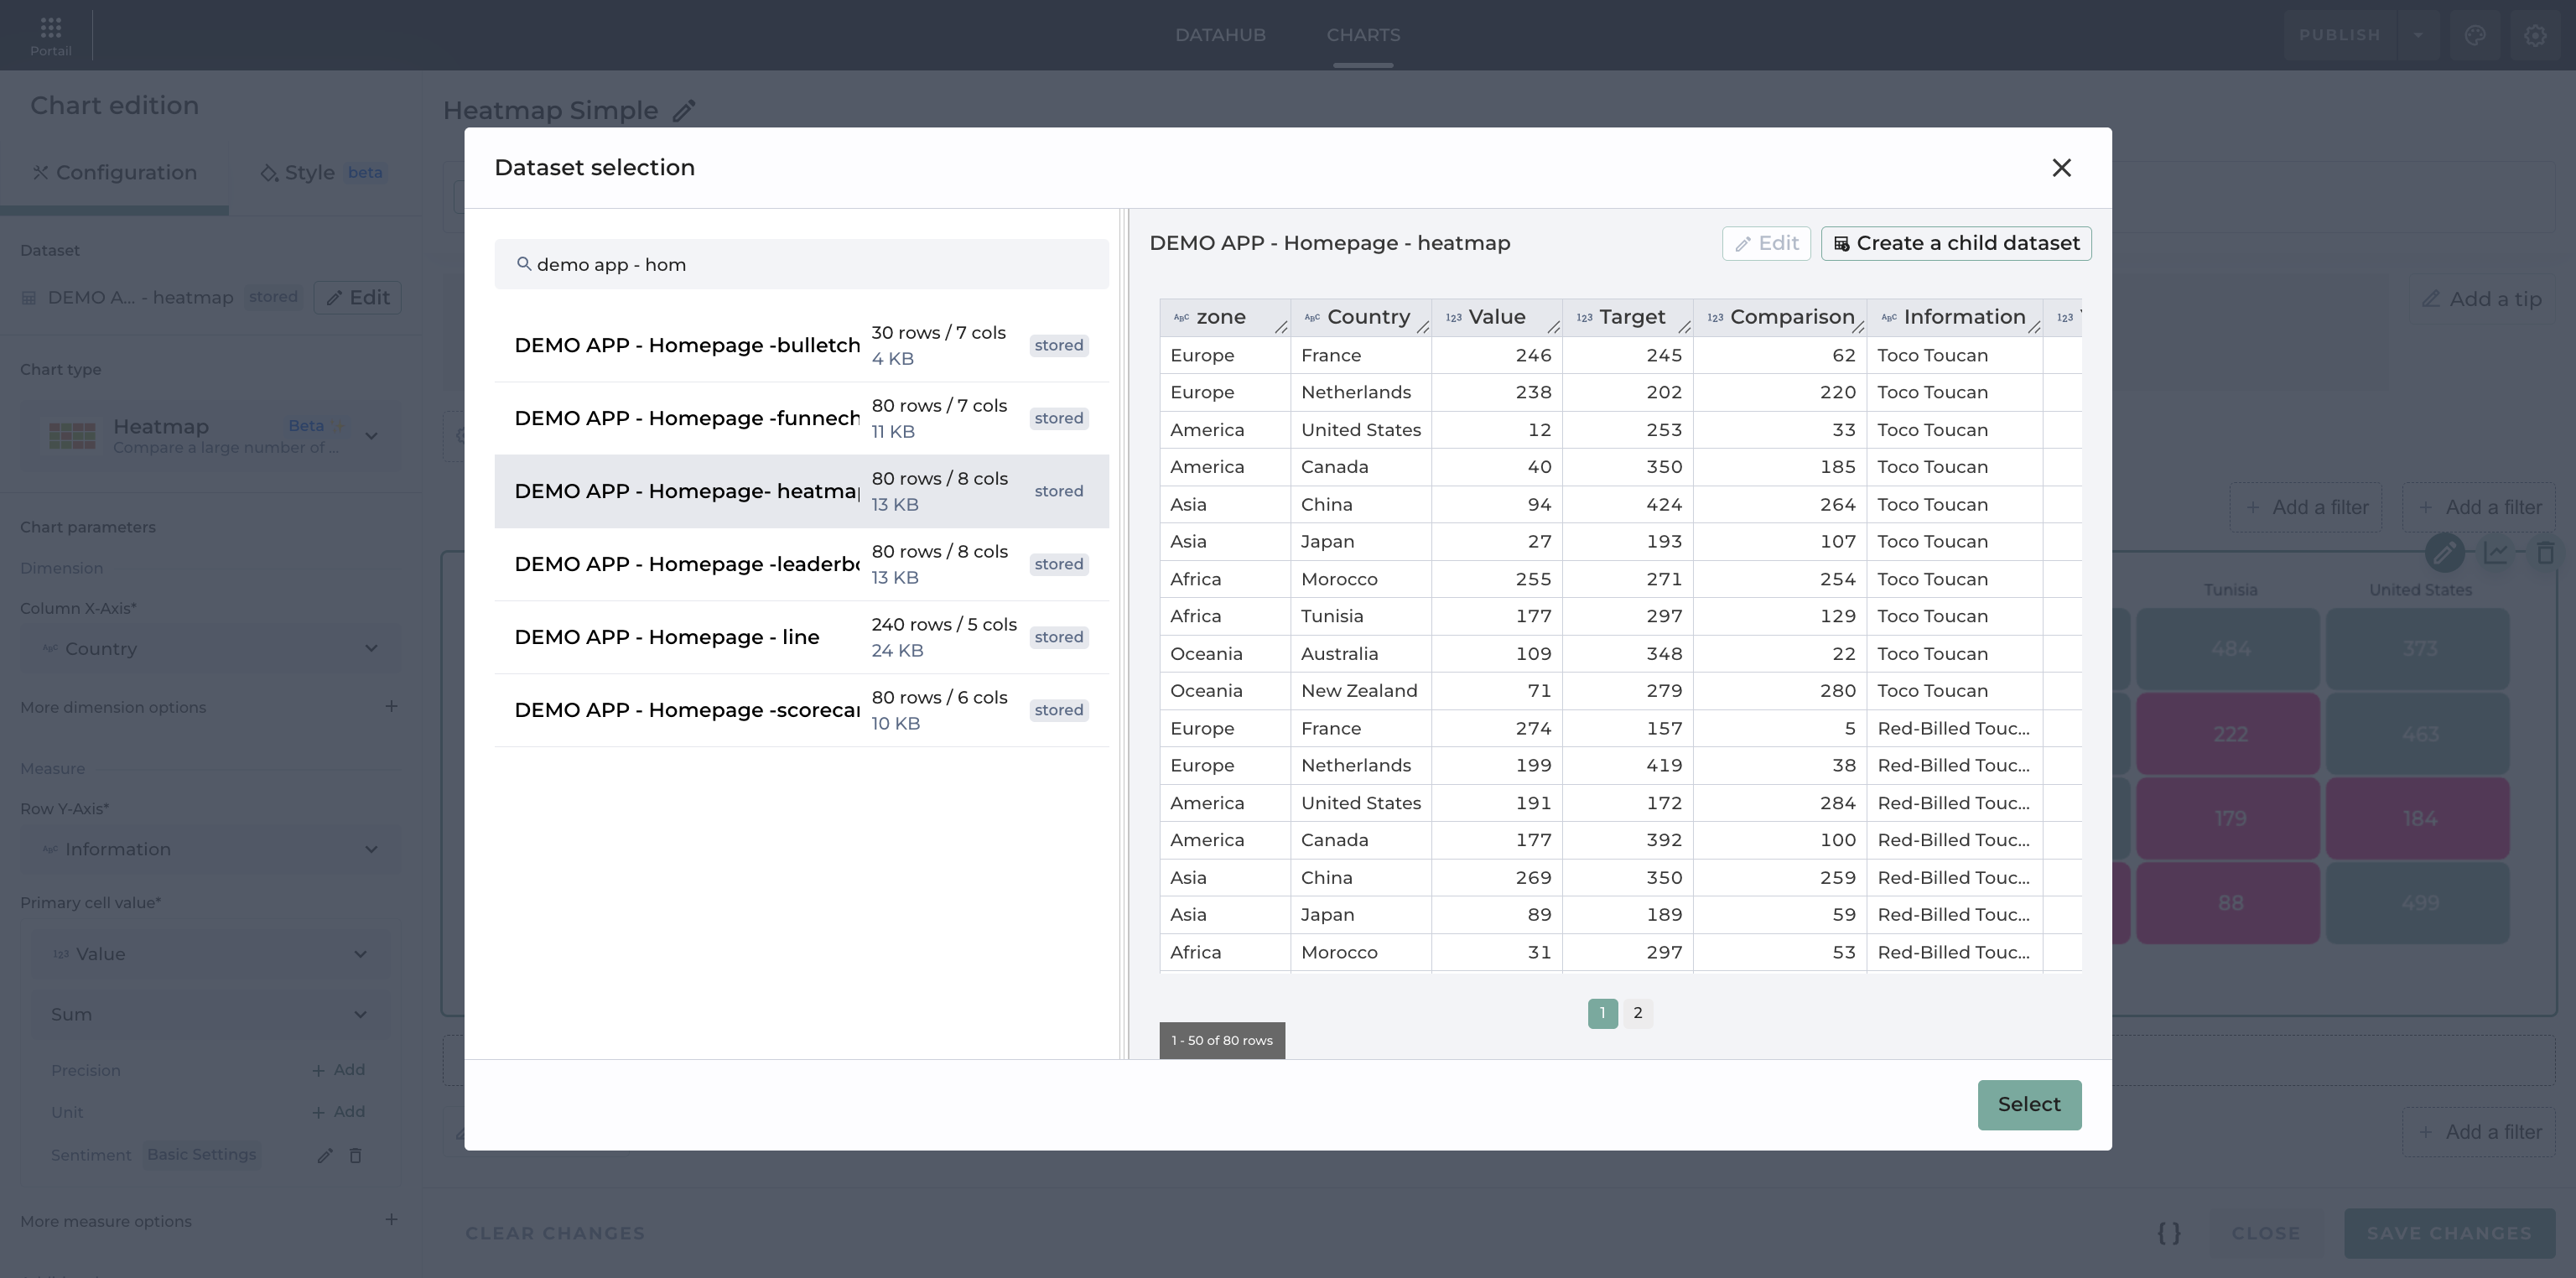Click the round pencil edit icon above chart

click(x=2444, y=552)
